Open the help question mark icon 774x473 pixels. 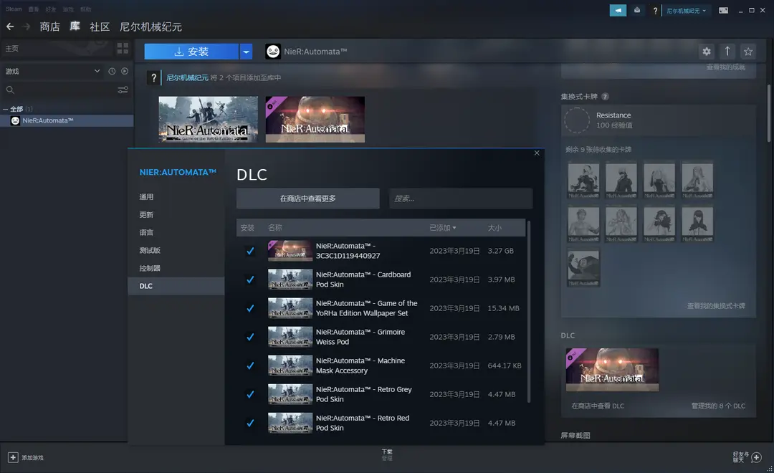click(655, 10)
